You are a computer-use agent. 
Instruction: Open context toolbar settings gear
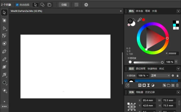click(x=86, y=5)
